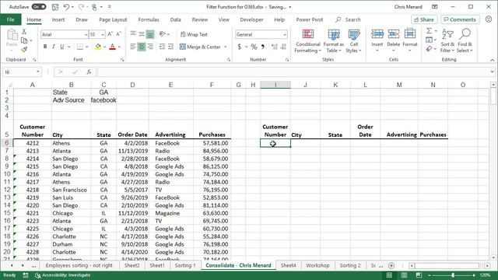The image size is (498, 280).
Task: Click the zoom slider handle
Action: click(x=453, y=275)
